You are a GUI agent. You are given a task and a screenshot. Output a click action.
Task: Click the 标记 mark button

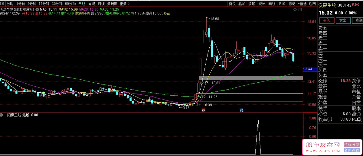[292, 4]
